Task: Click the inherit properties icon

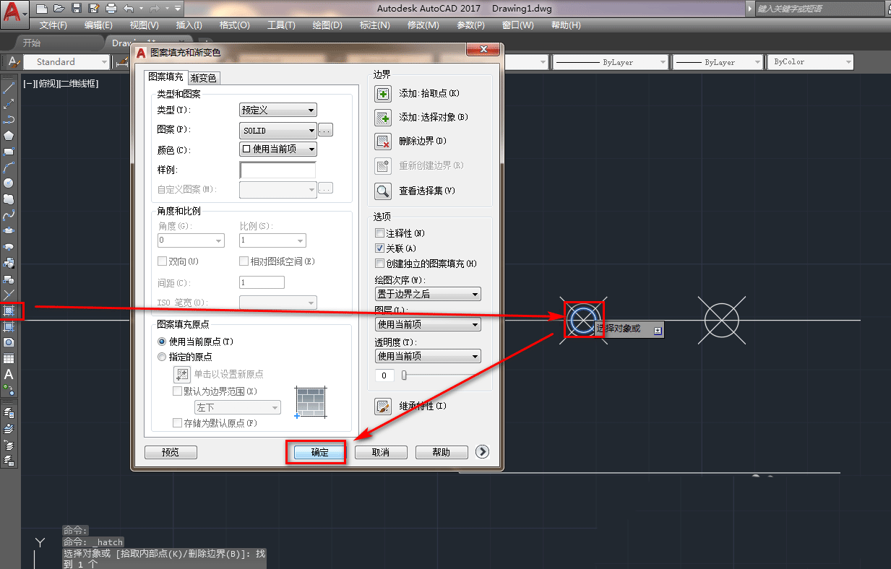Action: (383, 406)
